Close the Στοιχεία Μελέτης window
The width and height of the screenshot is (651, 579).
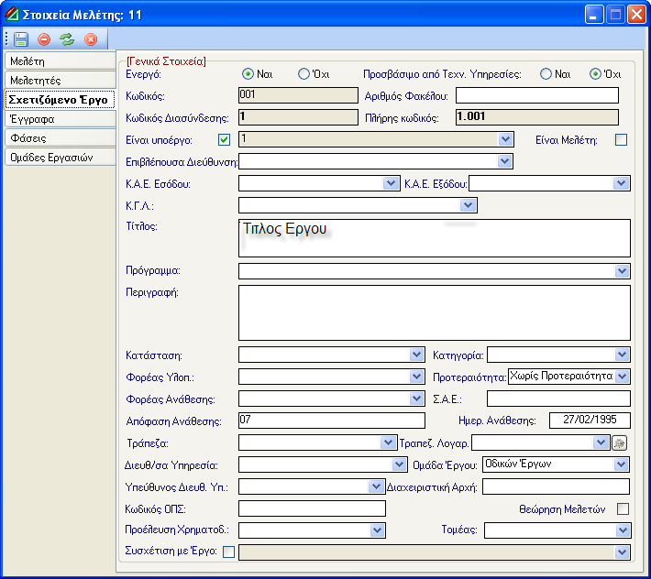click(636, 15)
